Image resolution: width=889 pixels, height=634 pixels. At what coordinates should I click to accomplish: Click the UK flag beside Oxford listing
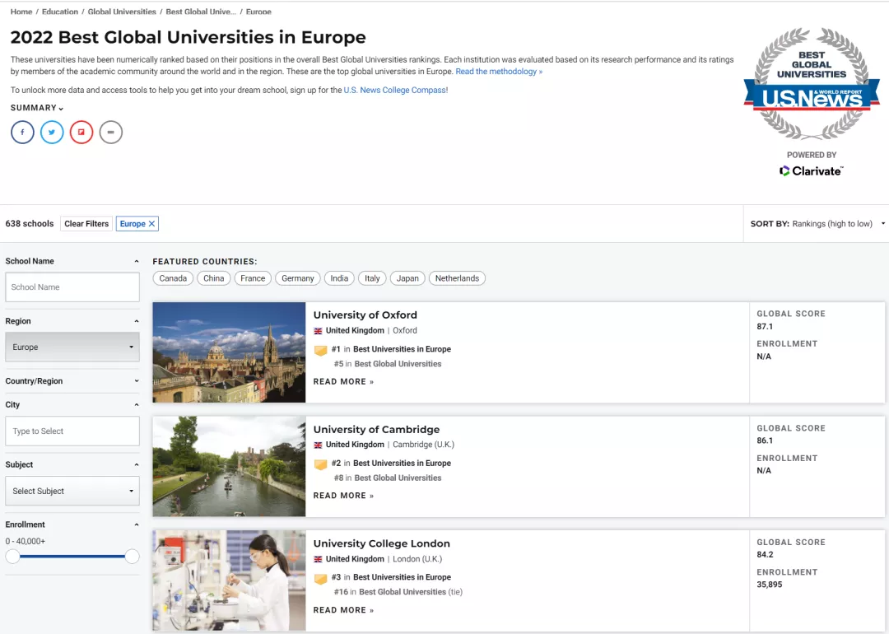click(x=318, y=331)
